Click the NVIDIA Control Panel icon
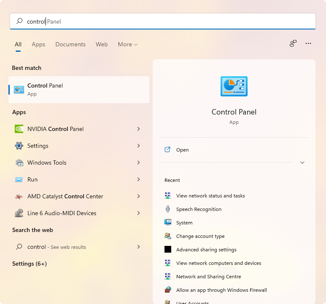Viewport: 326px width, 304px height. click(x=19, y=129)
